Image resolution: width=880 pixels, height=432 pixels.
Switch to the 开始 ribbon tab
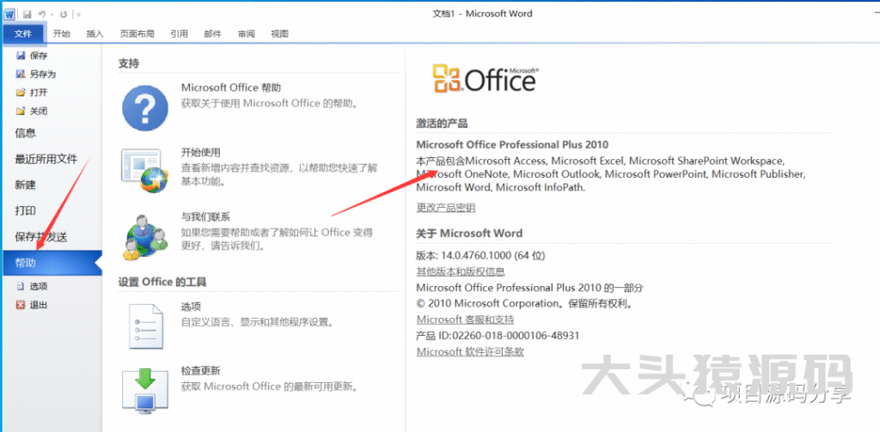[61, 33]
